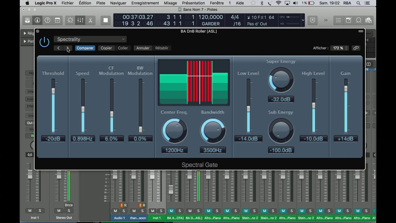Record-enable the Audio 1 channel
396x223 pixels.
pyautogui.click(x=125, y=205)
